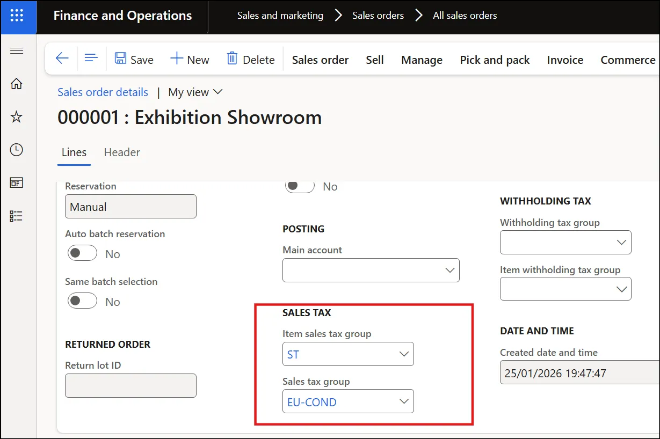The height and width of the screenshot is (439, 660).
Task: Open the Commerce action tab
Action: point(628,60)
